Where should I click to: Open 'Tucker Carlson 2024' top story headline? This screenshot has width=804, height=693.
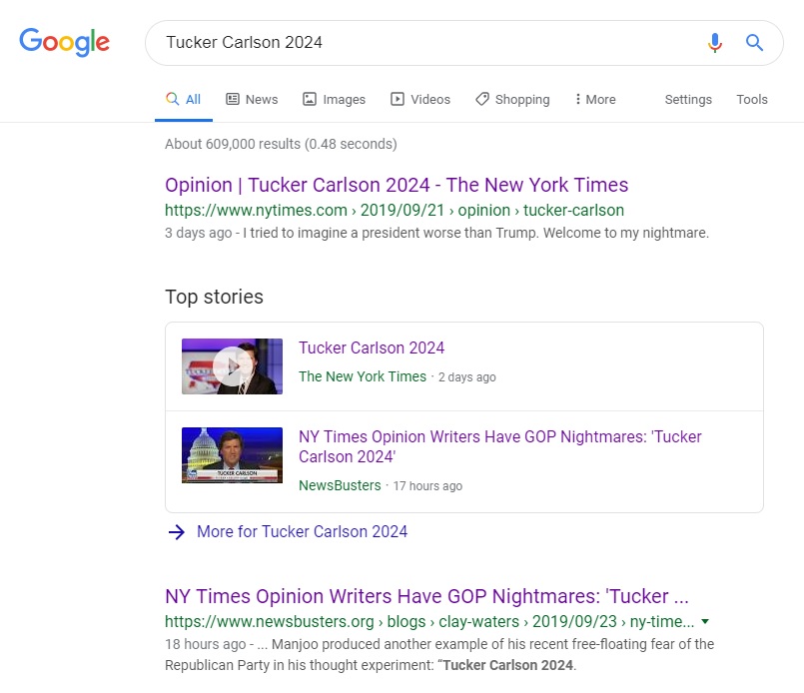pyautogui.click(x=372, y=348)
